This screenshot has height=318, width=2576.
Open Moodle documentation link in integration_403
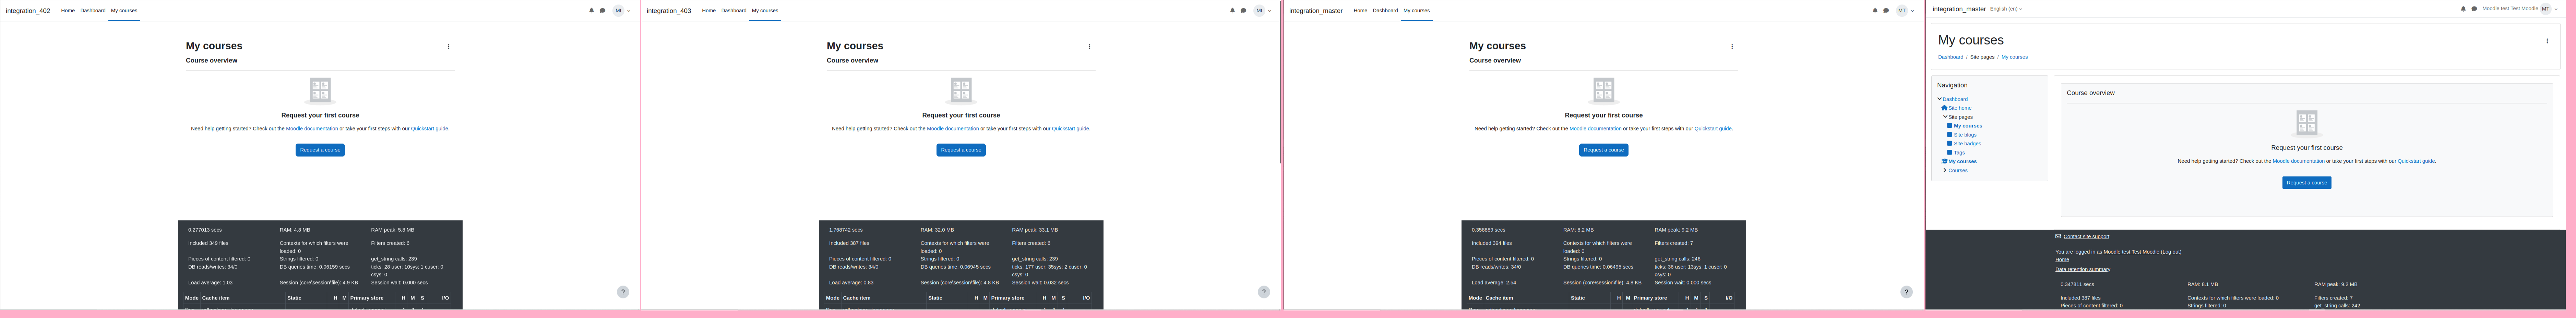(953, 129)
